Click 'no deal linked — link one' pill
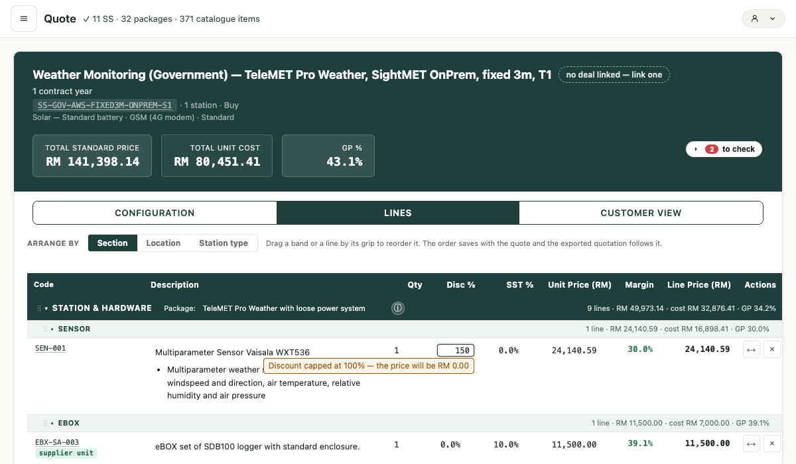Viewport: 796px width, 464px height. click(x=614, y=75)
